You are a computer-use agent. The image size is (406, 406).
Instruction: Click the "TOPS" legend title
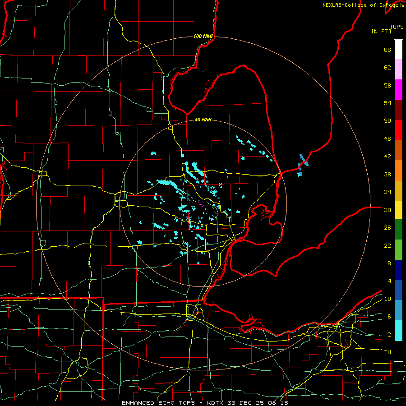pos(397,27)
